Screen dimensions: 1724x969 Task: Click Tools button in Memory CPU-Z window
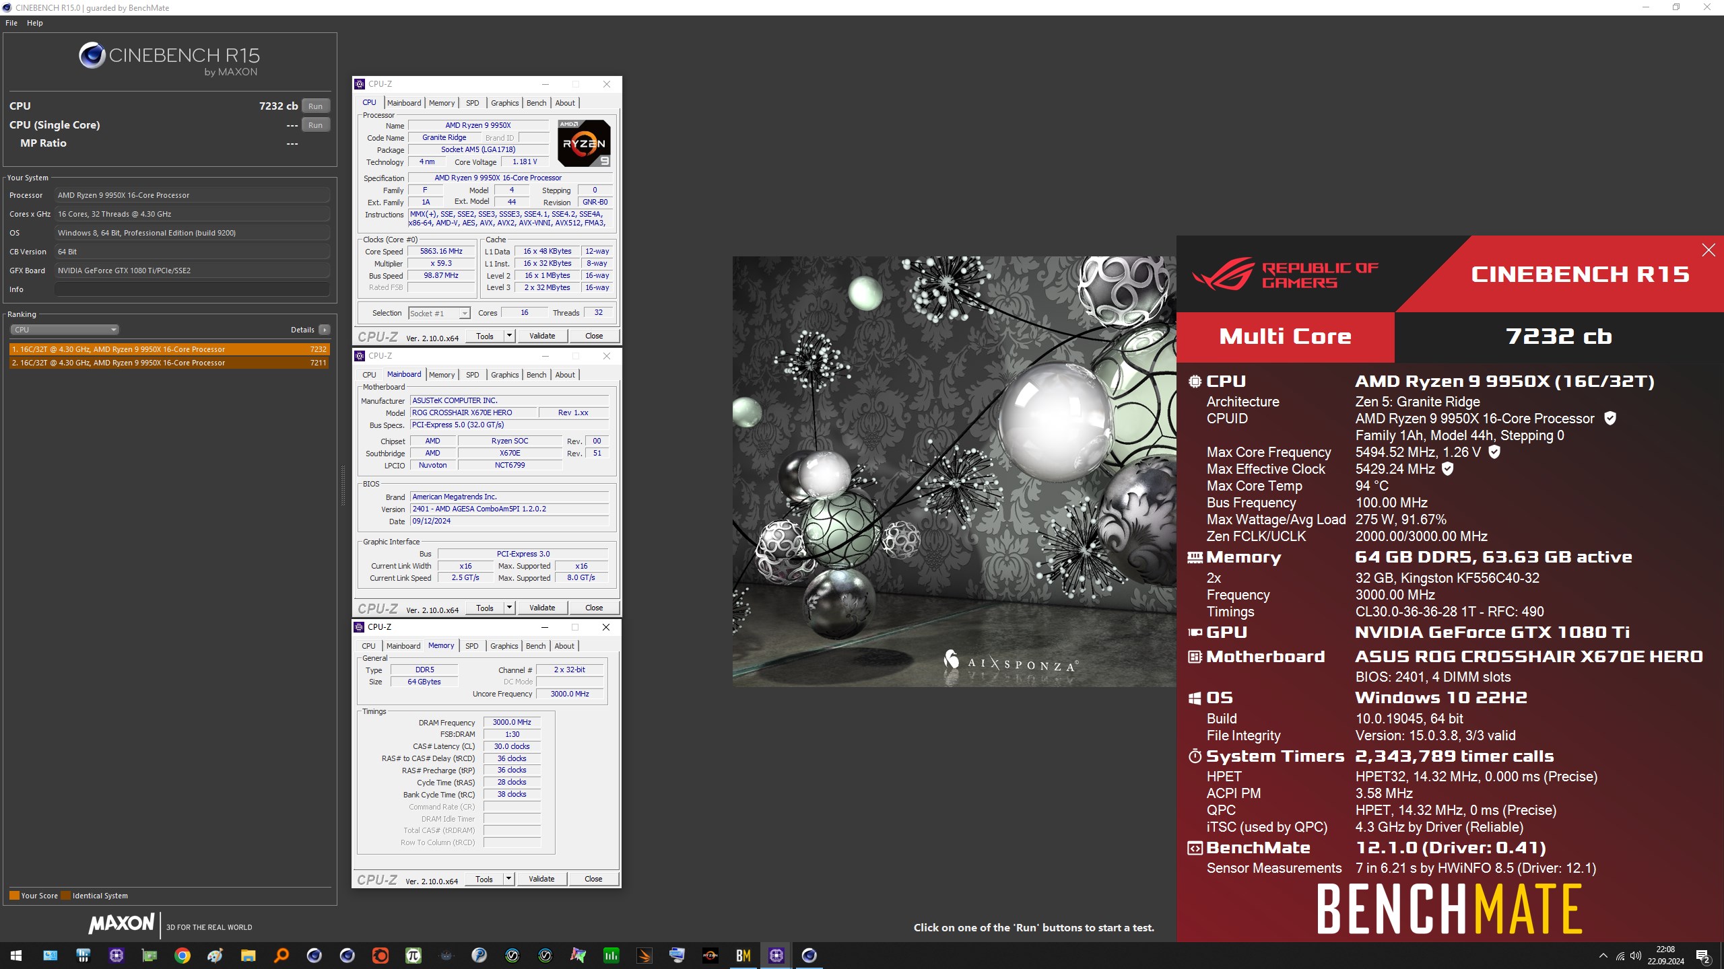484,879
